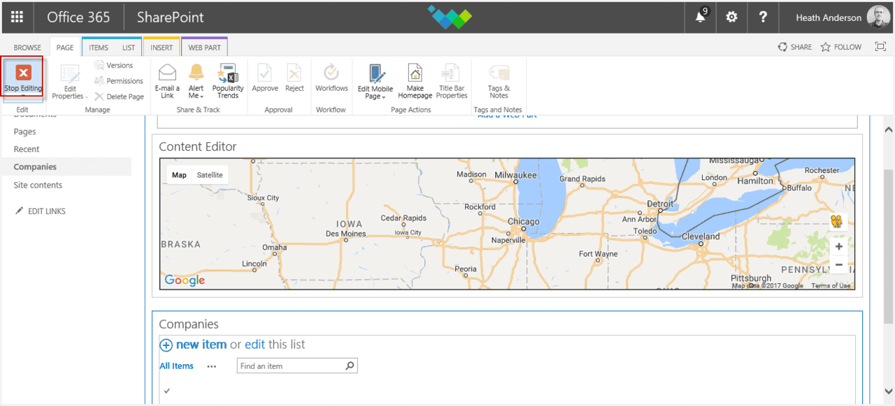The width and height of the screenshot is (895, 406).
Task: Click the Google logo on map
Action: (185, 280)
